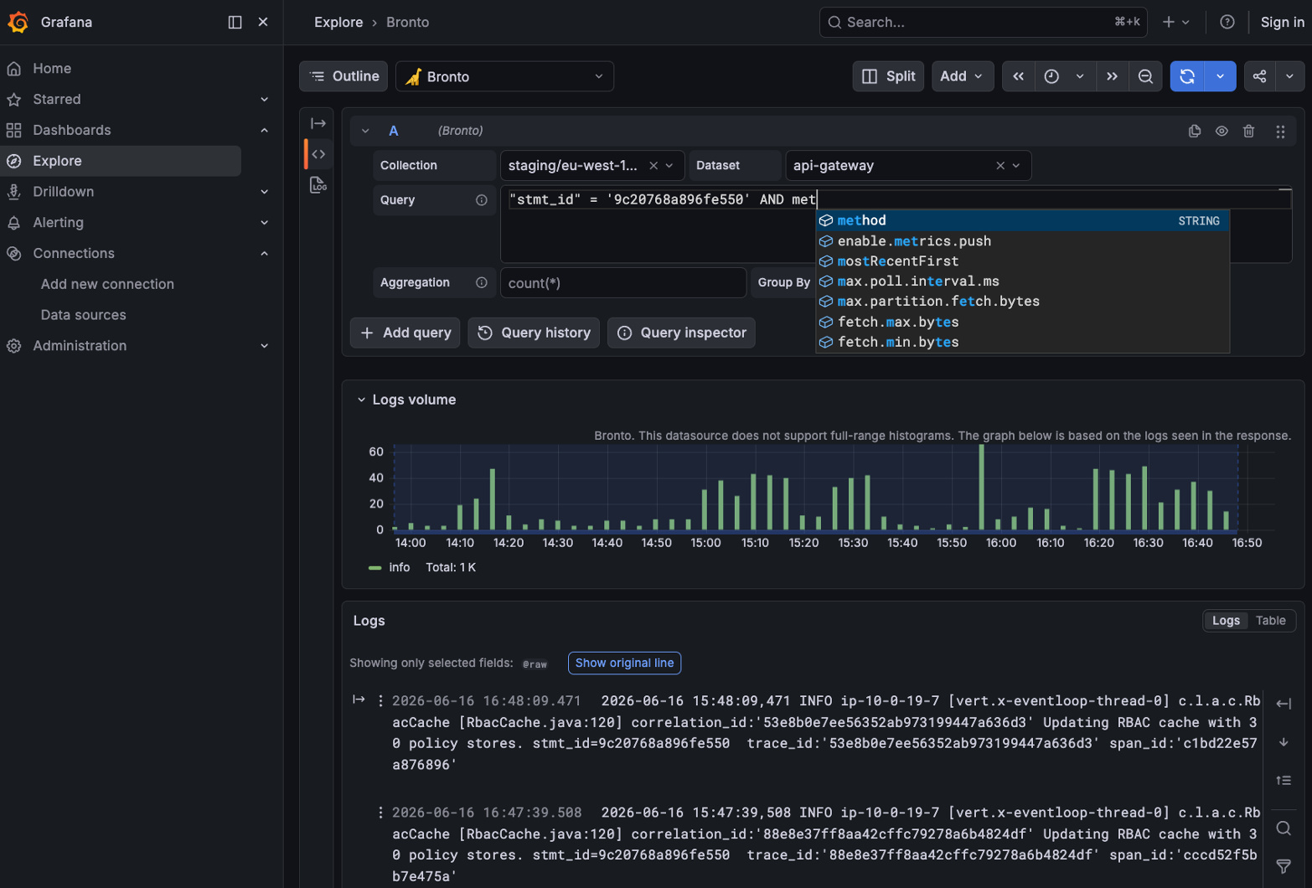
Task: Choose enable.metrics.push suggestion
Action: (1022, 241)
